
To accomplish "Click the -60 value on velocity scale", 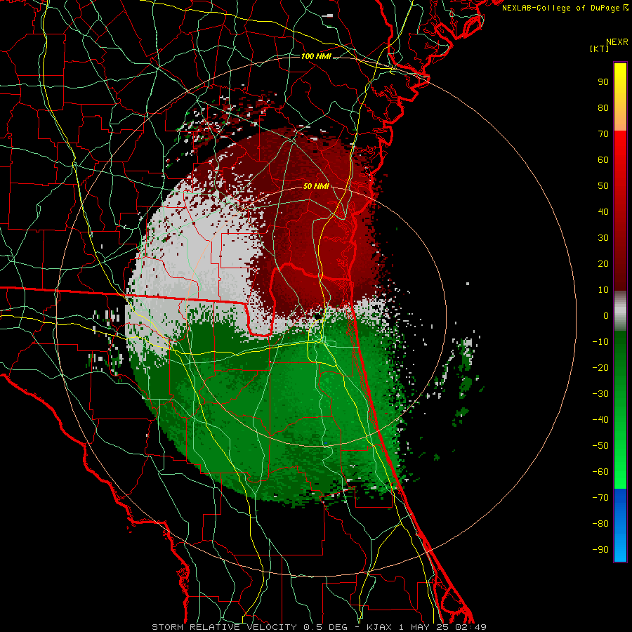I will [x=600, y=472].
